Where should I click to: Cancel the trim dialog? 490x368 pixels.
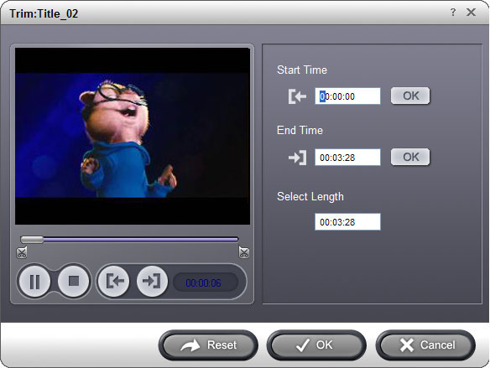click(x=425, y=345)
